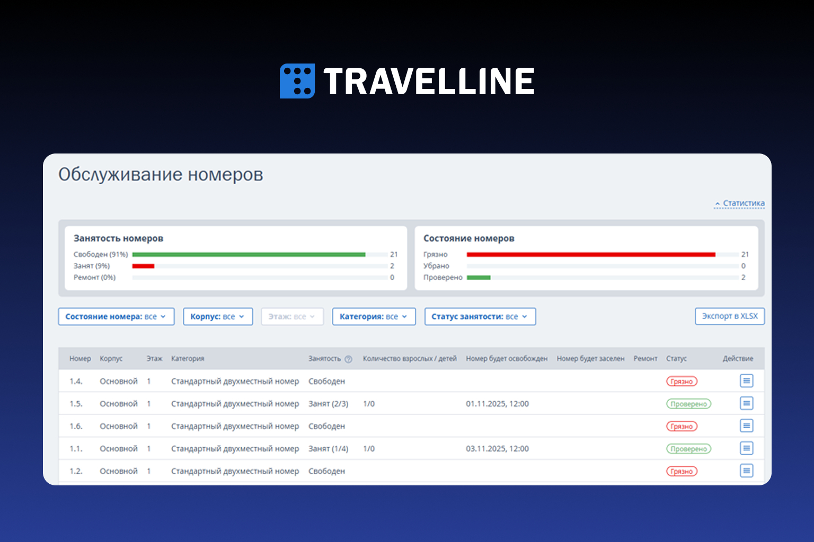Click the Занят (9%) statistic label

(x=92, y=266)
